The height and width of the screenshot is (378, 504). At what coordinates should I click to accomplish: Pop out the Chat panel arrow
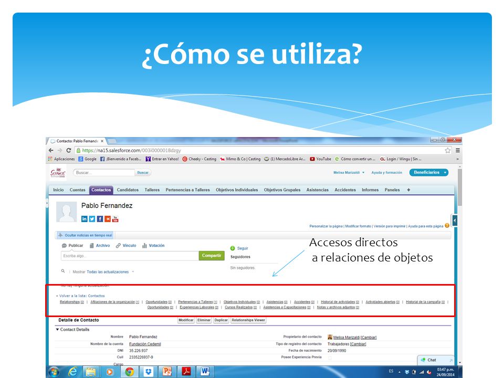click(450, 360)
